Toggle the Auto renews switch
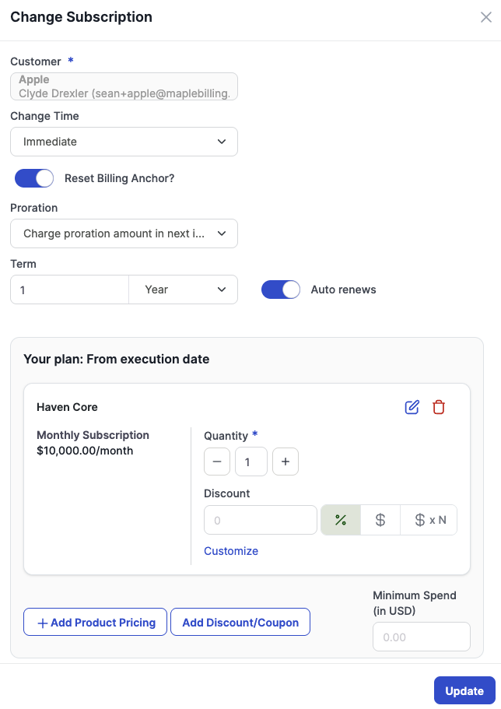This screenshot has height=709, width=501. click(281, 290)
